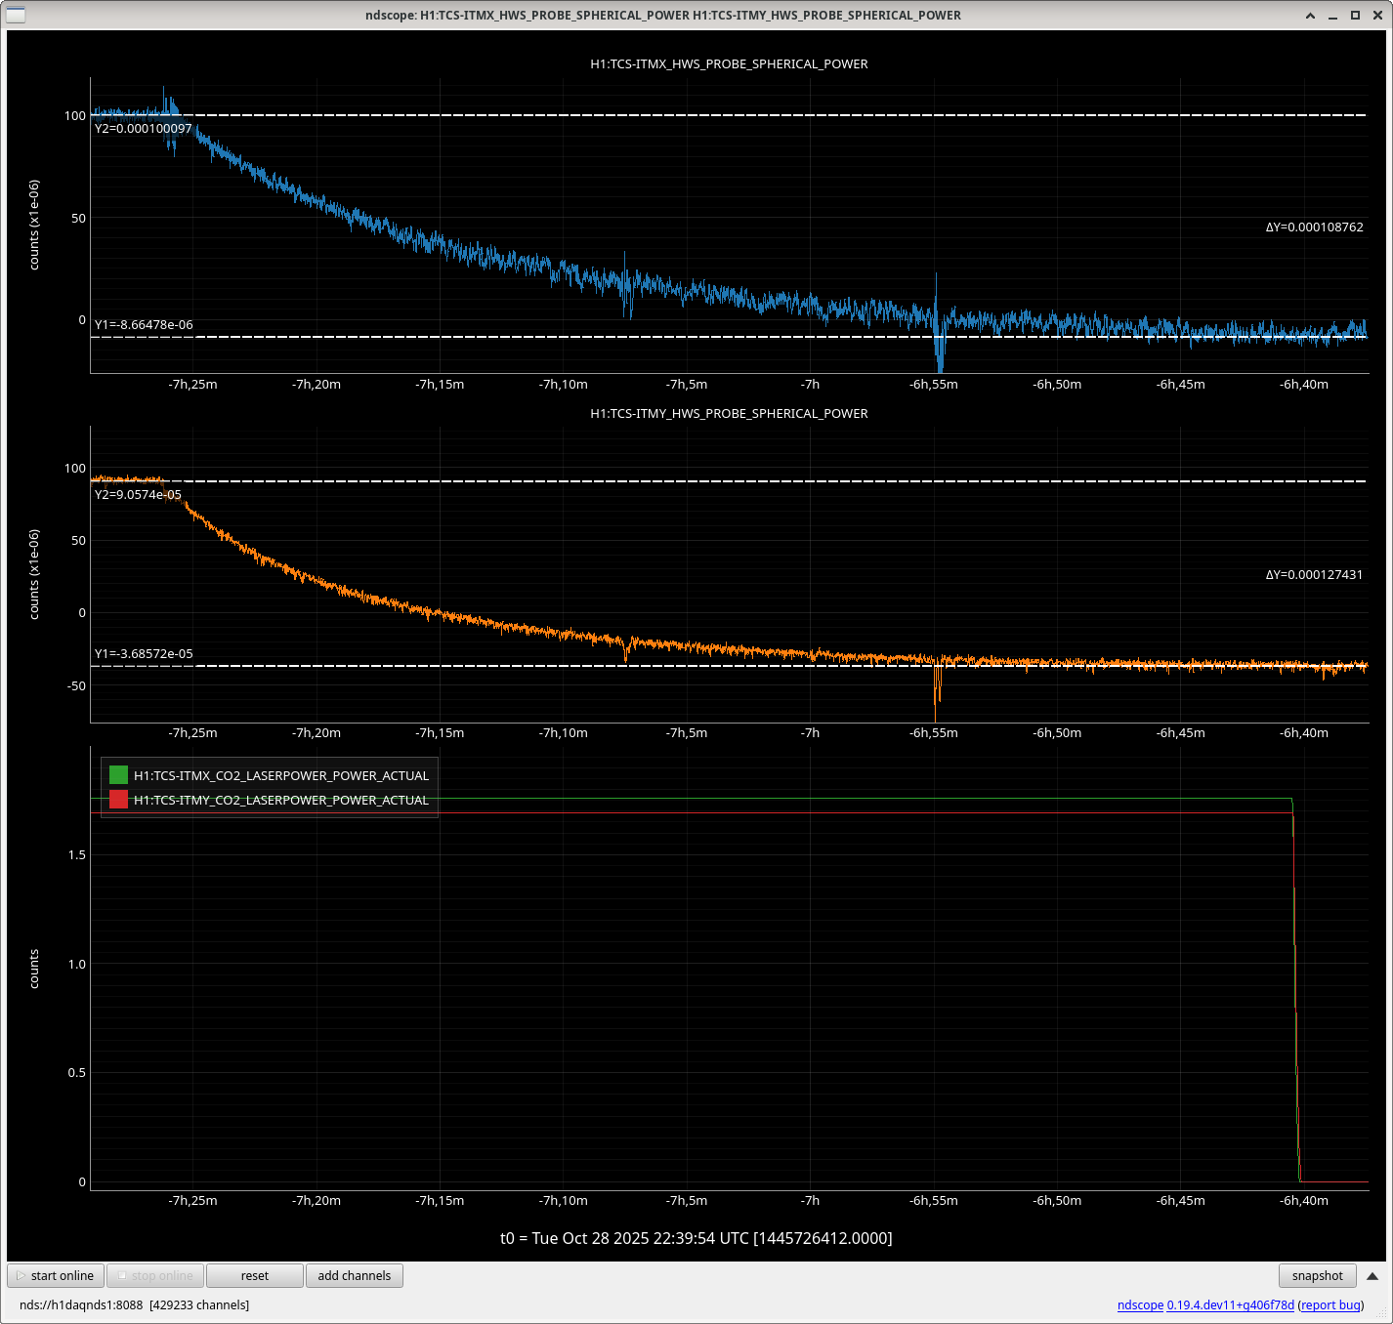Image resolution: width=1393 pixels, height=1324 pixels.
Task: Select the ITMY_CO2_LASERPOWER_POWER_ACTUAL legend label
Action: tap(281, 800)
